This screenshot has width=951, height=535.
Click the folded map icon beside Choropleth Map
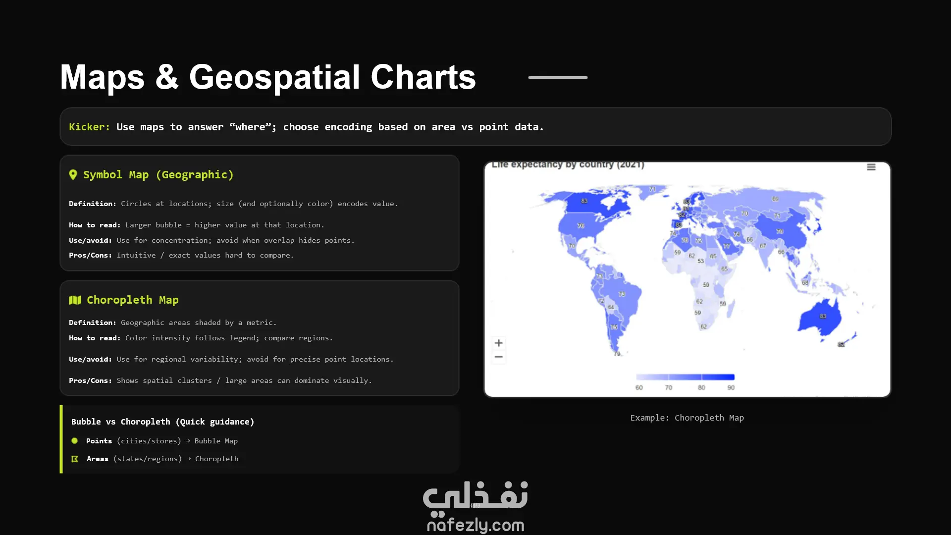[x=75, y=300]
